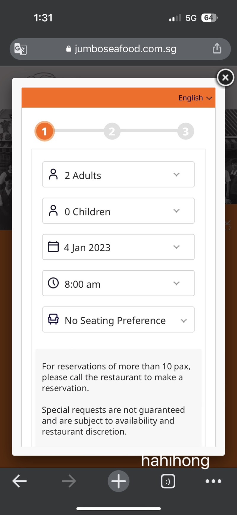The height and width of the screenshot is (515, 237).
Task: Tap the clock icon in time field
Action: [53, 283]
